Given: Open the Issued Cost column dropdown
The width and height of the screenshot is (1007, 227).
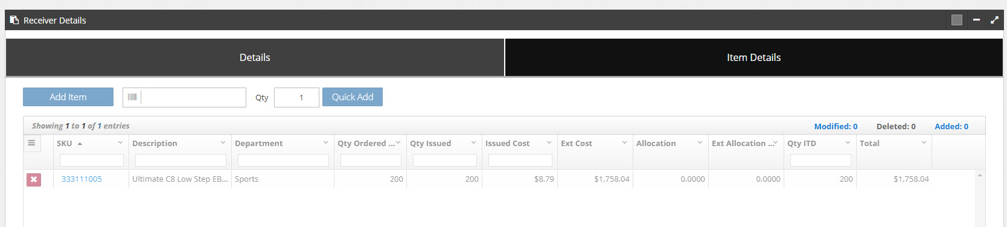Looking at the screenshot, I should pyautogui.click(x=549, y=143).
